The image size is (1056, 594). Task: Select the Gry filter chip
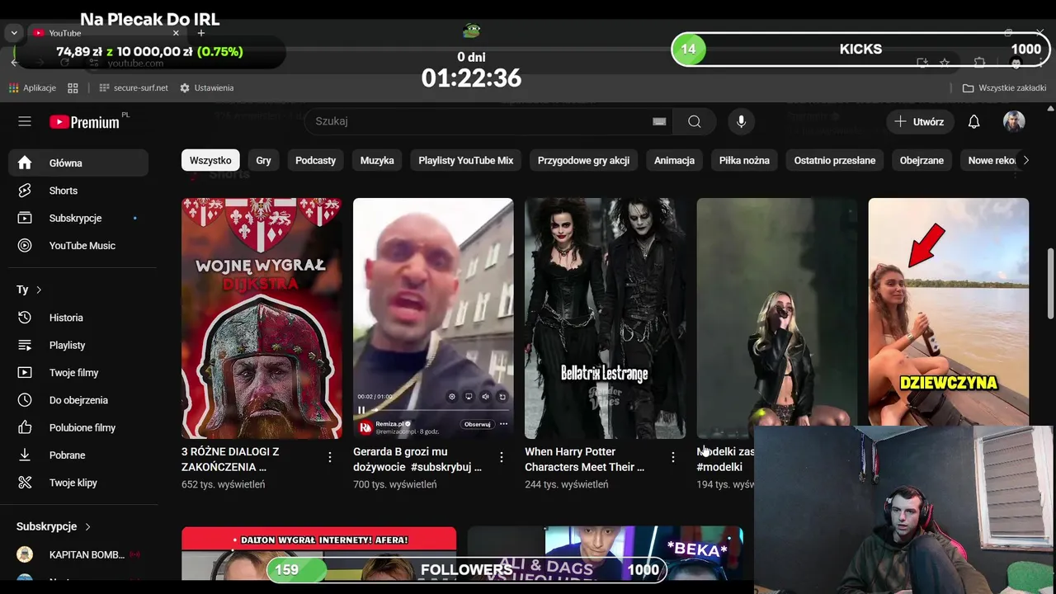tap(263, 160)
